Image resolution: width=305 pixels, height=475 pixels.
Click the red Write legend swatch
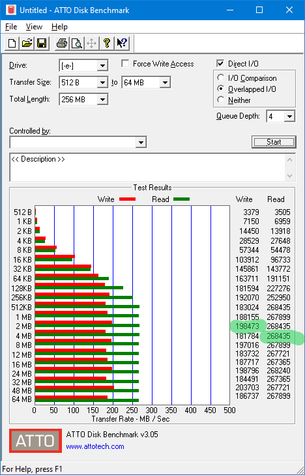coord(127,199)
